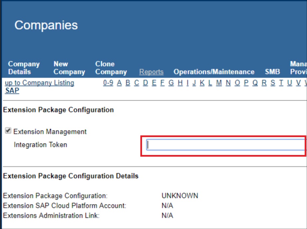Filter companies by letter A
This screenshot has width=307, height=229.
(119, 83)
